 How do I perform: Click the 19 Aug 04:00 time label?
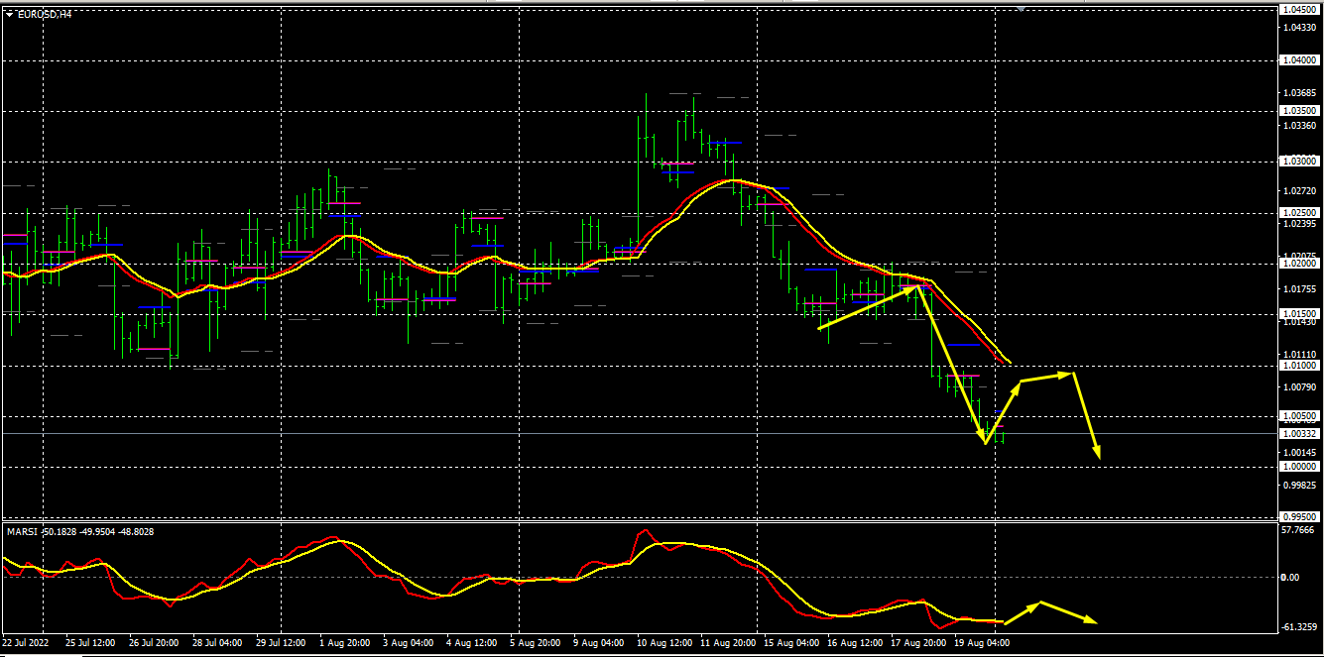tap(981, 642)
